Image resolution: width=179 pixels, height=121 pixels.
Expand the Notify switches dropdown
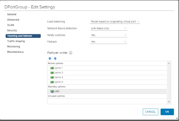(109, 35)
